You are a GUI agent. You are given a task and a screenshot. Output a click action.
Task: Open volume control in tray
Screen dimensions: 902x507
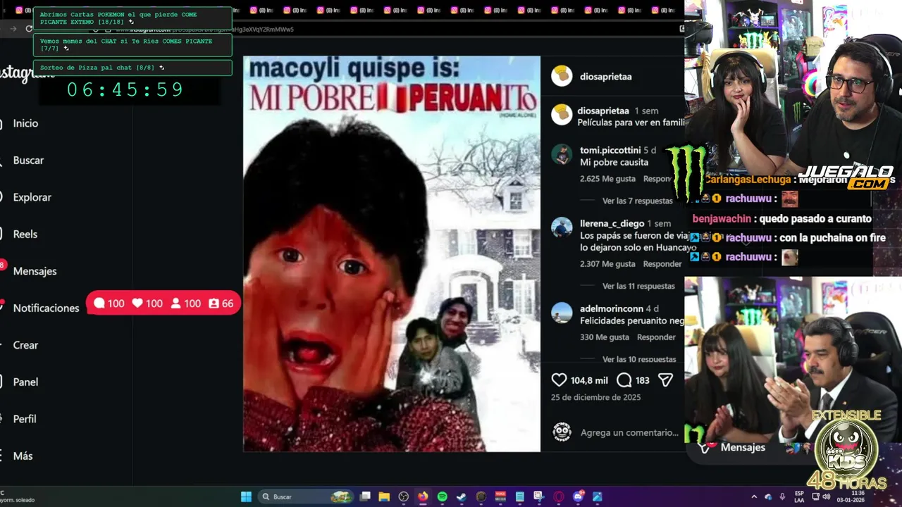[826, 497]
